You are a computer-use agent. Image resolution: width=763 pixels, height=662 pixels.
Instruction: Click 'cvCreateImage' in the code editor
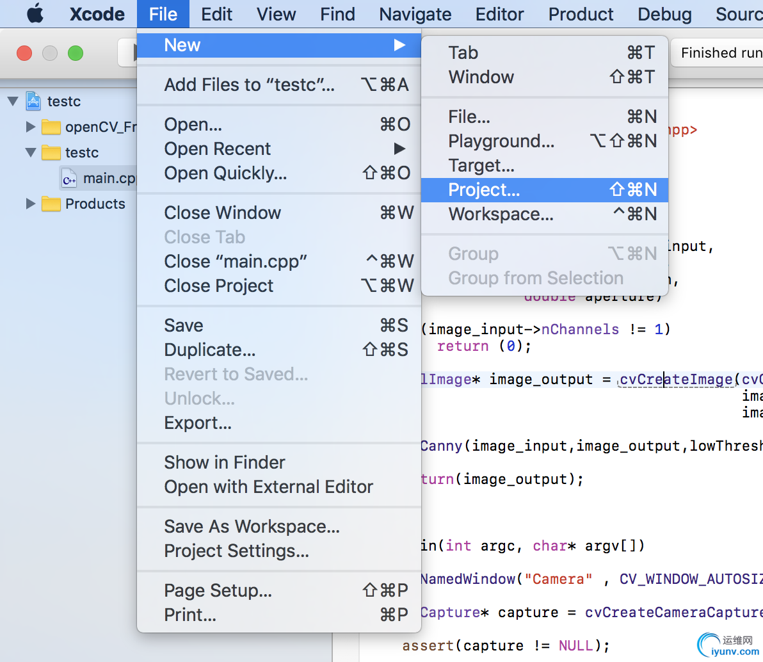[676, 379]
